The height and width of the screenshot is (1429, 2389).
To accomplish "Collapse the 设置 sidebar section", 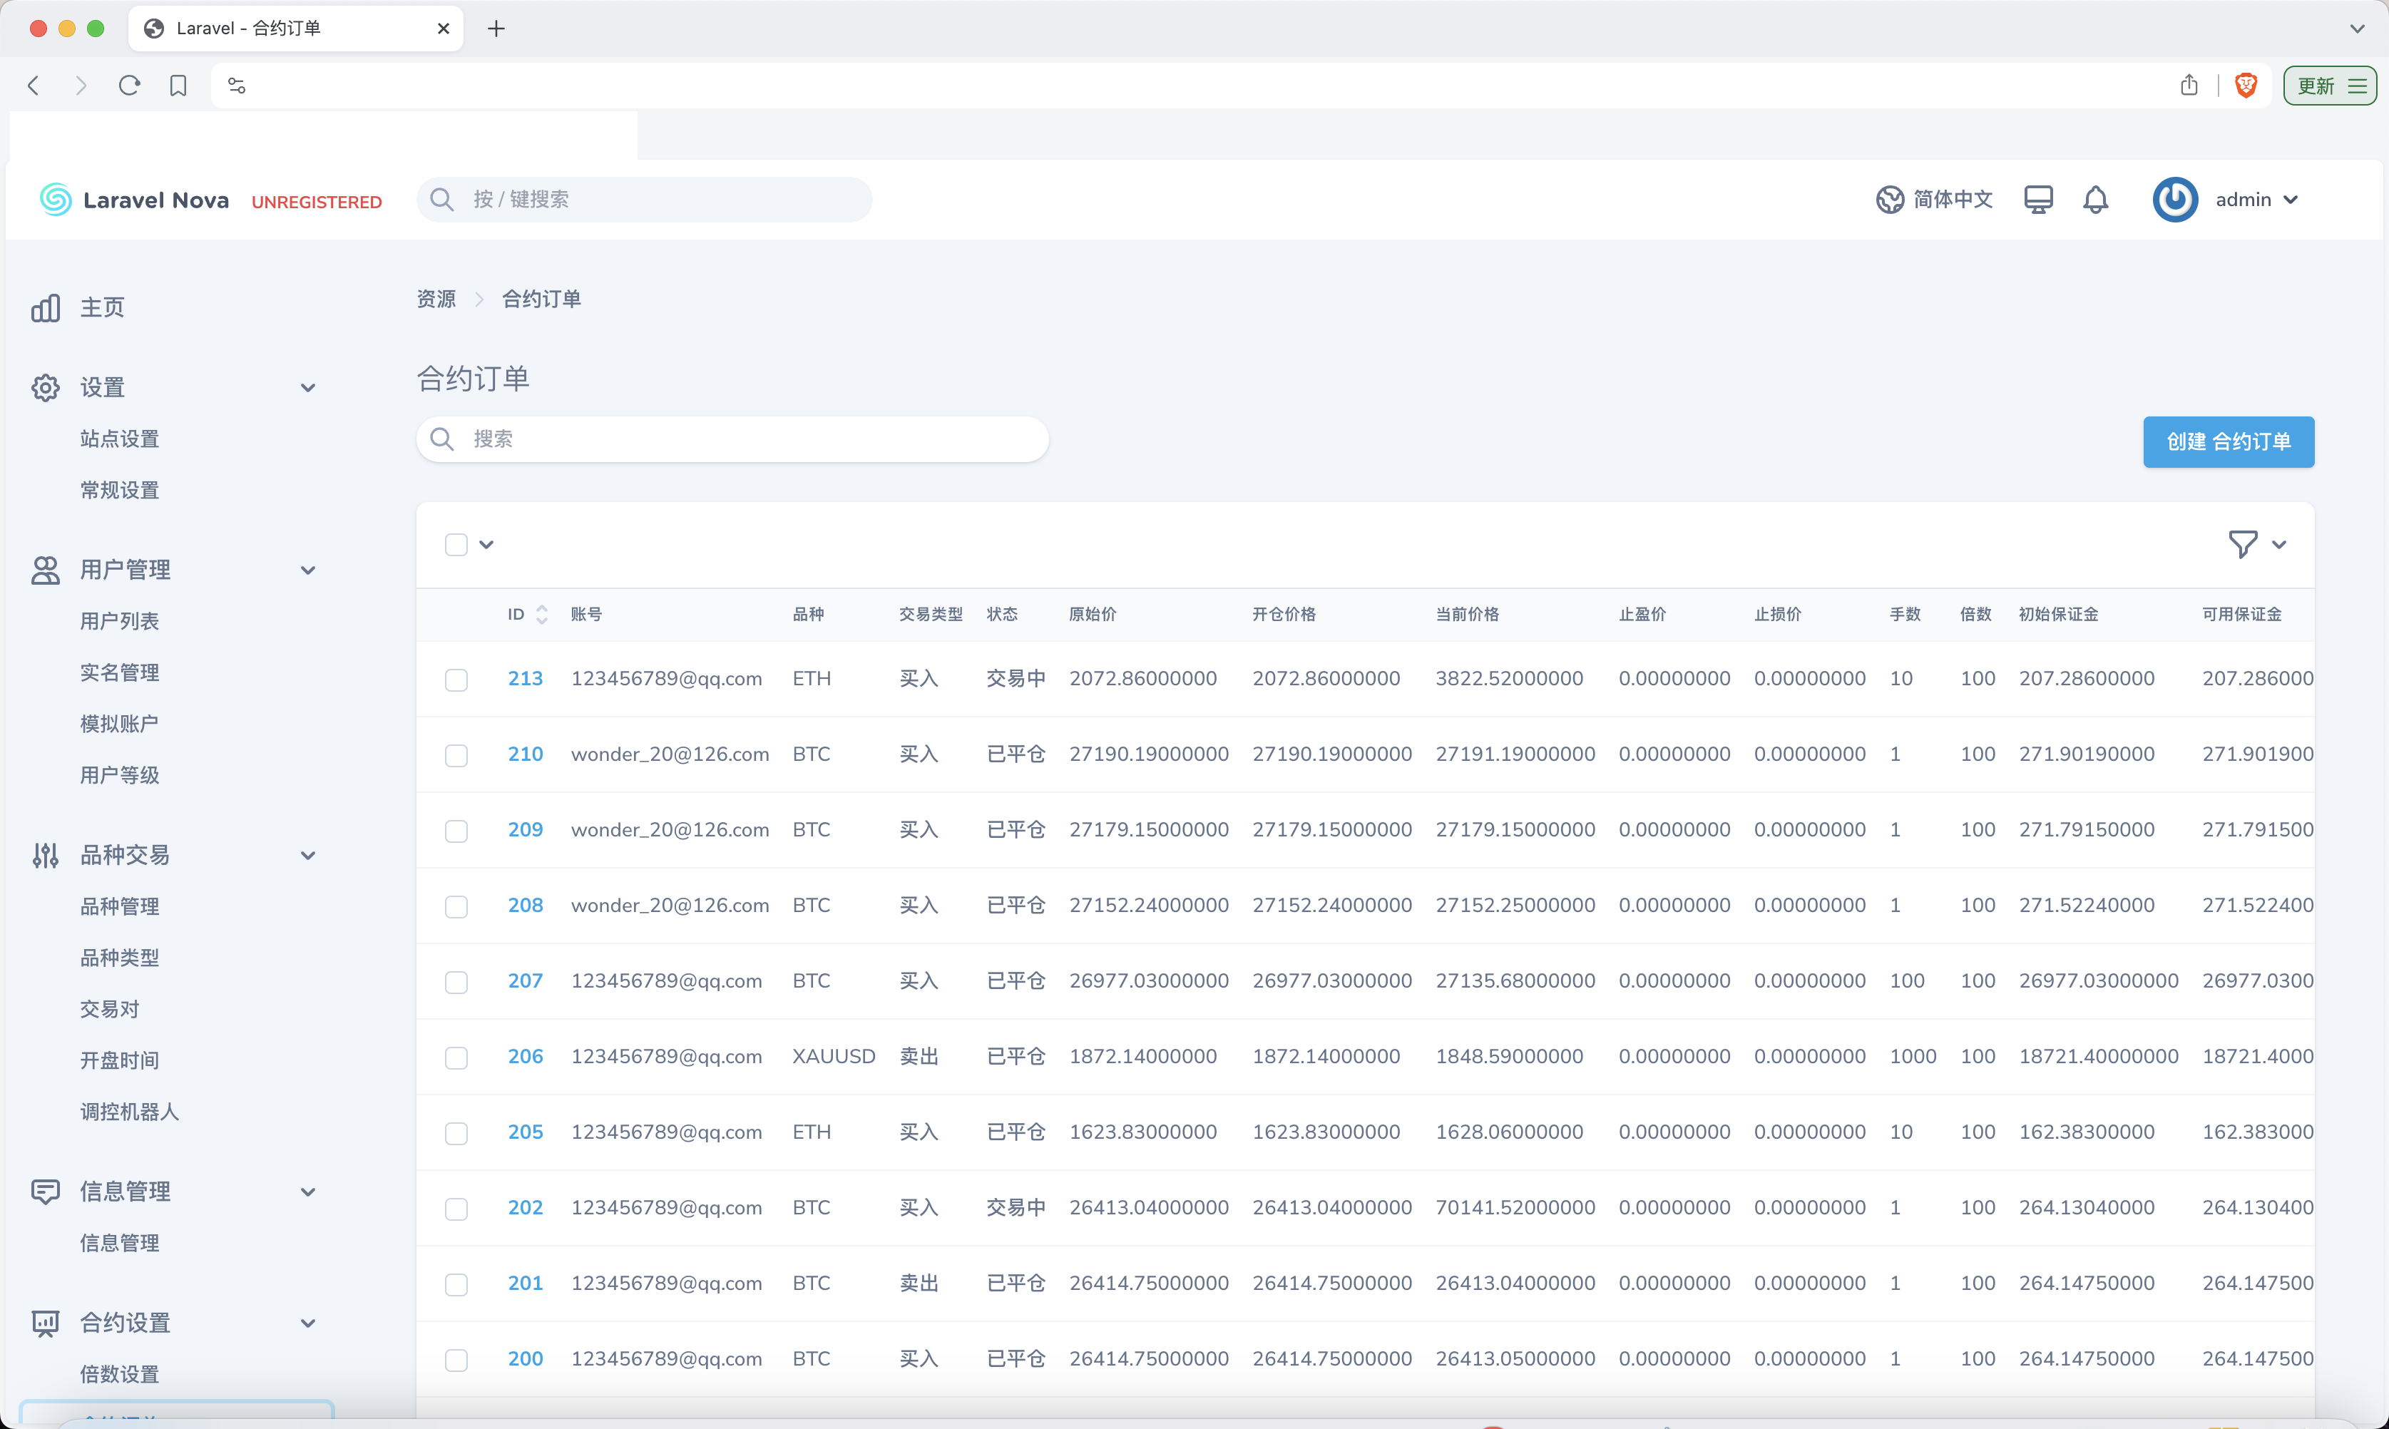I will [308, 387].
